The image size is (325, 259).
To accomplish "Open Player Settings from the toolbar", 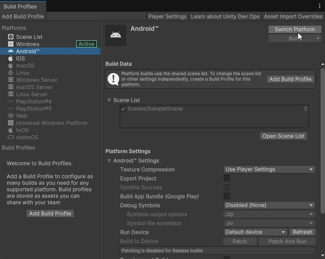I will (167, 17).
